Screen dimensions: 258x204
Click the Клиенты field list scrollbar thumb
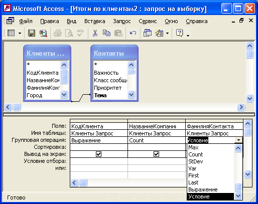pos(64,77)
